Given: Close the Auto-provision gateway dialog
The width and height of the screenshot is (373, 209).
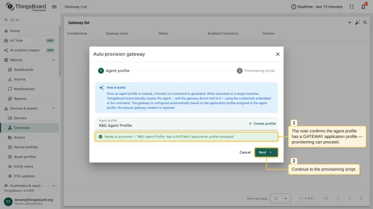Looking at the screenshot, I should tap(277, 54).
